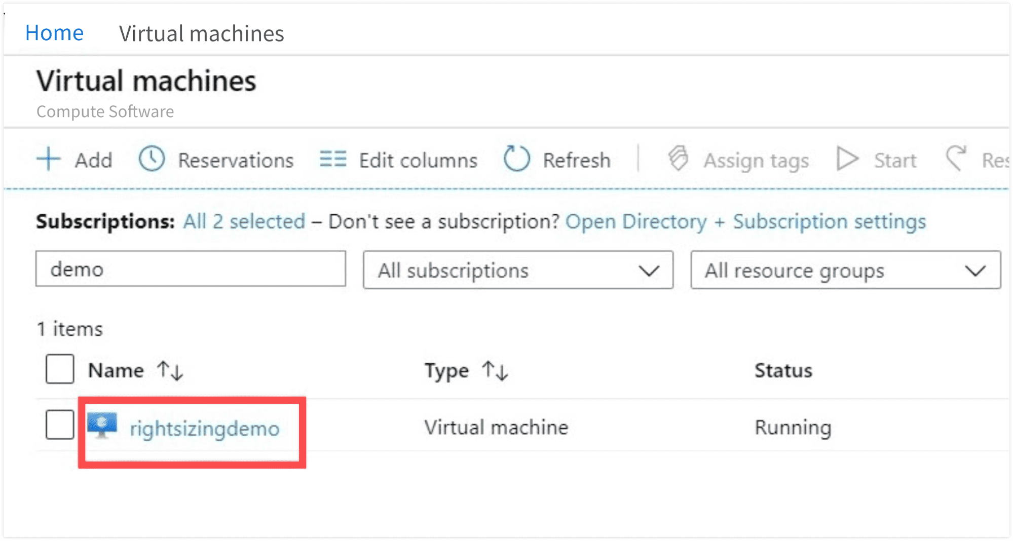Click the Assign tags tag icon
1013x541 pixels.
(x=679, y=159)
